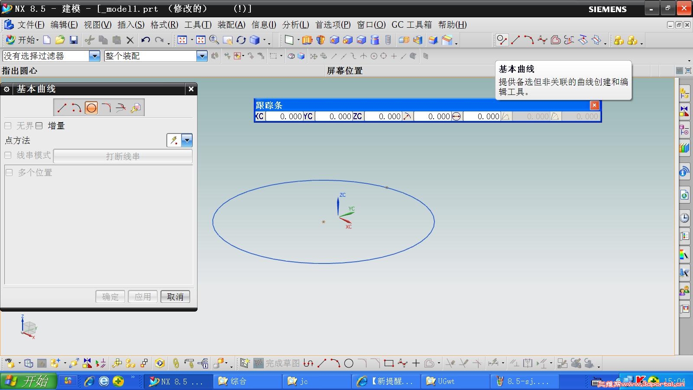Click the Windows 开始 Start button
Viewport: 693px width, 390px height.
click(x=29, y=381)
